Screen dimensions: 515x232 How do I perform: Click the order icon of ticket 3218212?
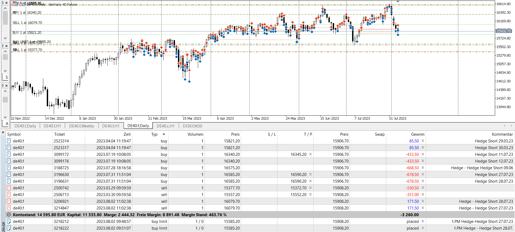coord(9,221)
